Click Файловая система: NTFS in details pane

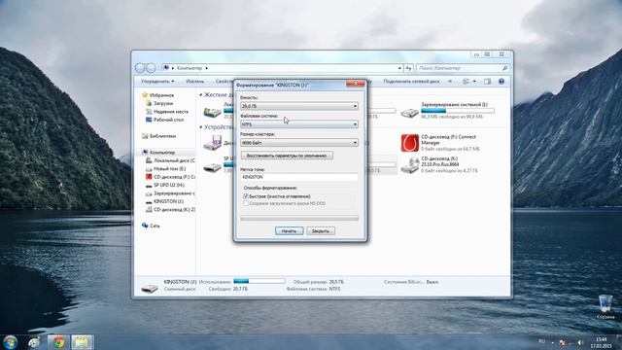pyautogui.click(x=313, y=290)
